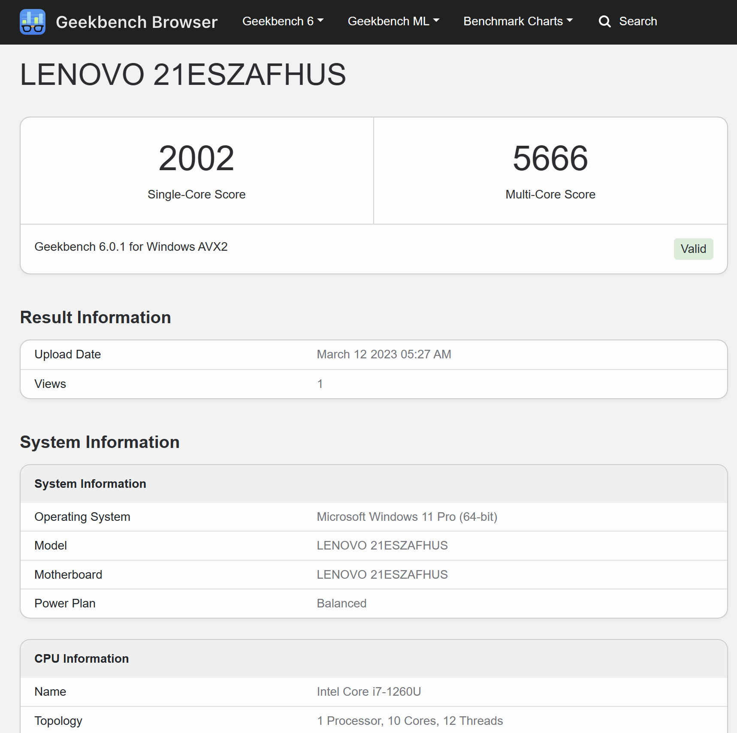Click the Search link in navbar
737x733 pixels.
click(x=638, y=21)
